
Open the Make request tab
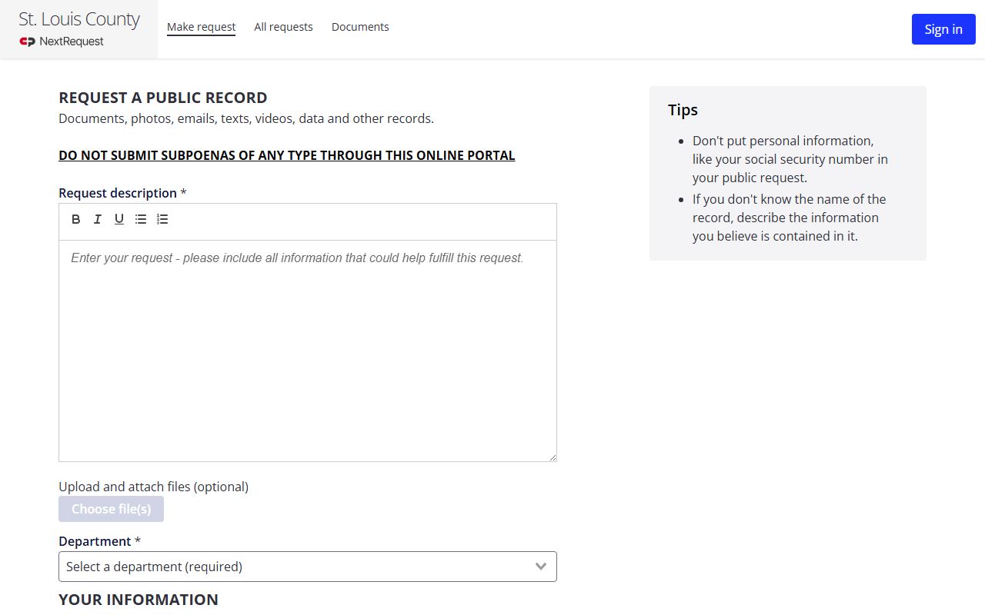pyautogui.click(x=201, y=27)
